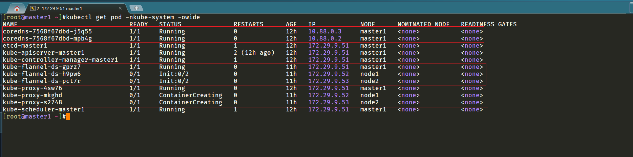Click the IP 10.88.0.3 of coredns pod
This screenshot has width=633, height=157.
pos(325,31)
